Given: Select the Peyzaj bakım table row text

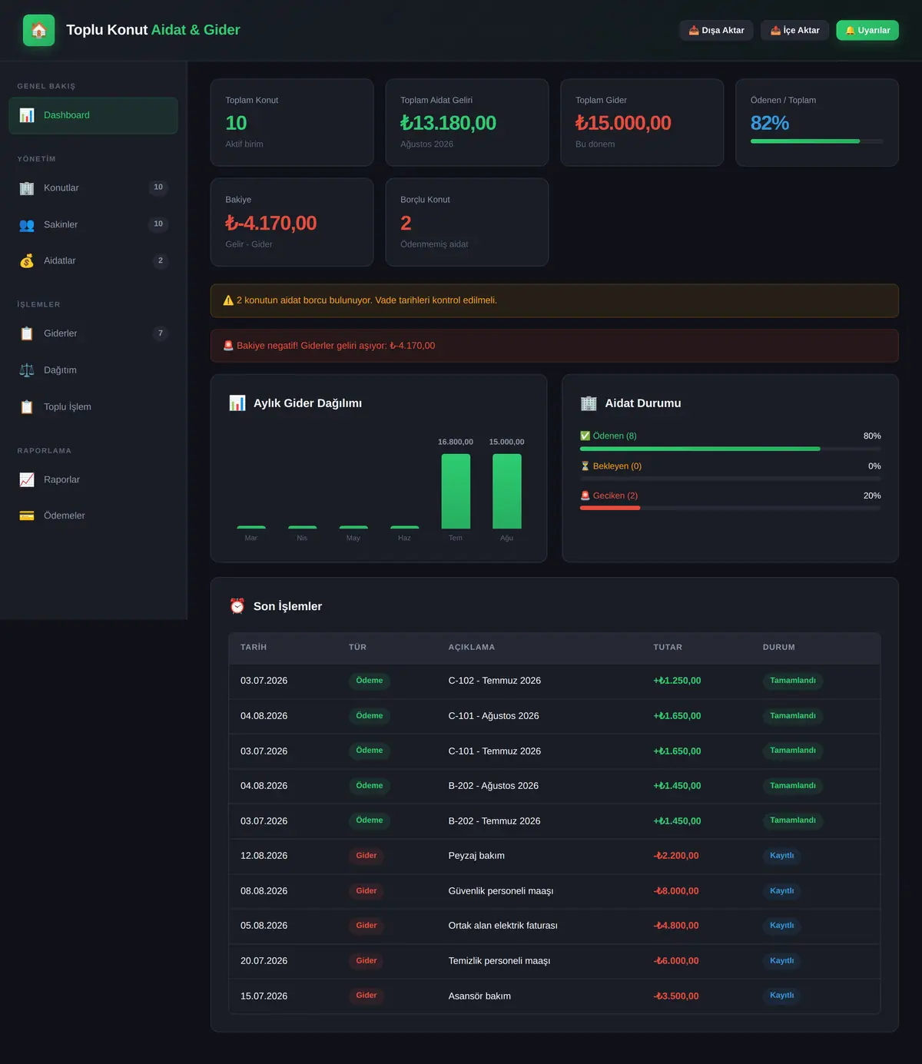Looking at the screenshot, I should click(476, 856).
